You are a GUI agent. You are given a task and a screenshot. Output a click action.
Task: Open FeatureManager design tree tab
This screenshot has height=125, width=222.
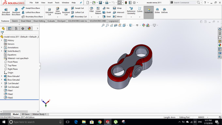coord(3,28)
